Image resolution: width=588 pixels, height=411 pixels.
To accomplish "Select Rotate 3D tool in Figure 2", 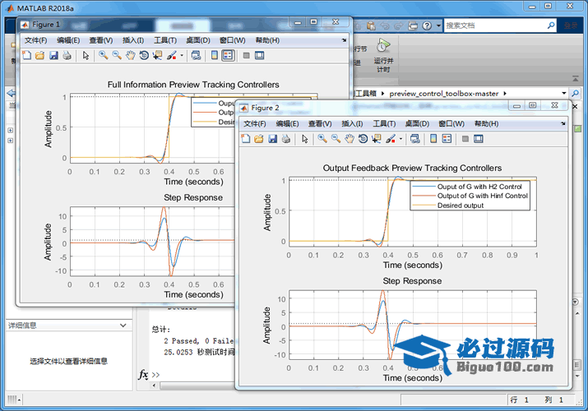I will pos(363,139).
